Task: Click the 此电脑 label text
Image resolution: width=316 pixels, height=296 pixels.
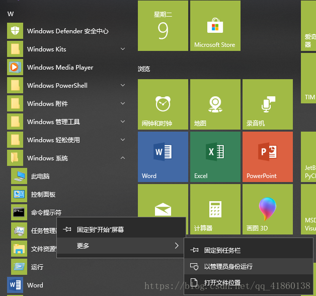Action: point(40,176)
